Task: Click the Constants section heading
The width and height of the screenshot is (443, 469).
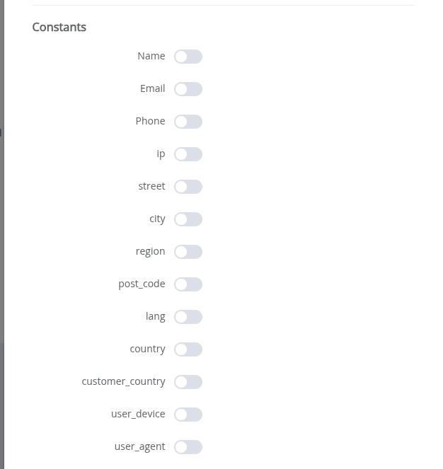Action: tap(59, 28)
